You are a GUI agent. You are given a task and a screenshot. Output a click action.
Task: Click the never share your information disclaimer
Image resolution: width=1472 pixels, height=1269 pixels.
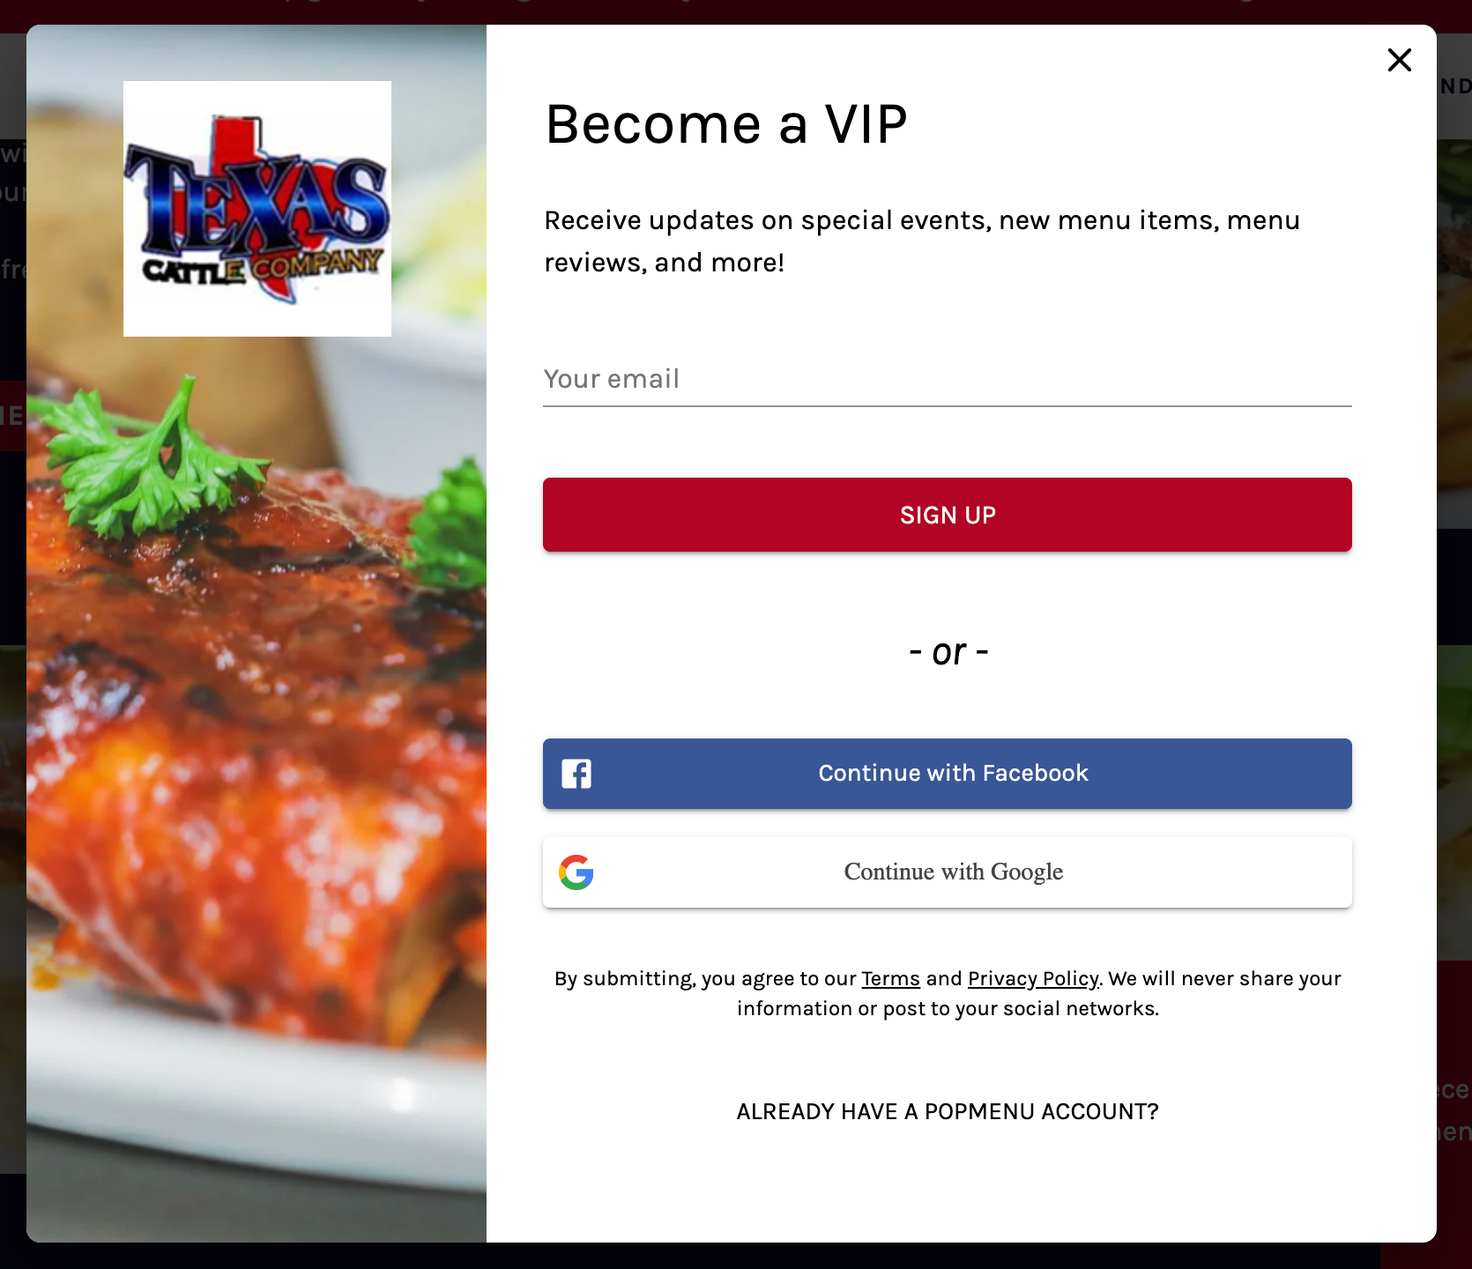tap(948, 993)
